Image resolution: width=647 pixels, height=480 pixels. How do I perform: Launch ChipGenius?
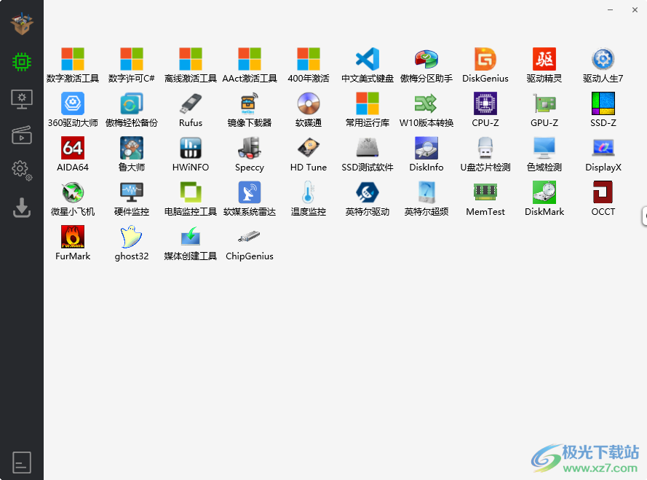pos(250,237)
